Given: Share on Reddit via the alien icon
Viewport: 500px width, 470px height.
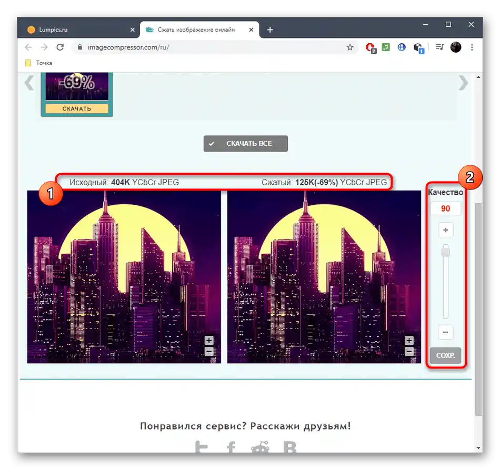Looking at the screenshot, I should click(260, 446).
